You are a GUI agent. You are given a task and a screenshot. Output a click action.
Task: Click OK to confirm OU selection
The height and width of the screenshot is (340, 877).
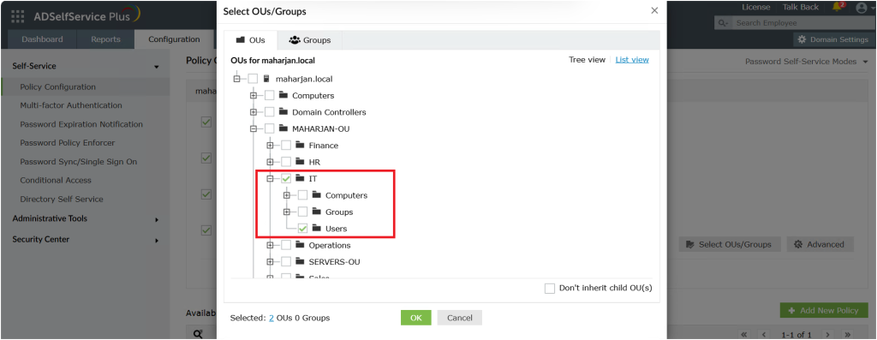tap(415, 318)
